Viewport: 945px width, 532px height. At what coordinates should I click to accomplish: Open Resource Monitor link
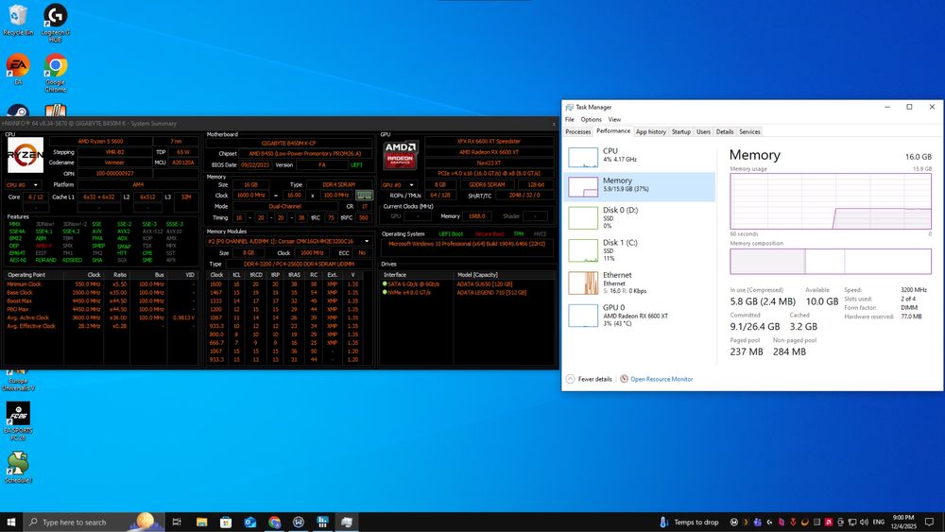(x=661, y=379)
